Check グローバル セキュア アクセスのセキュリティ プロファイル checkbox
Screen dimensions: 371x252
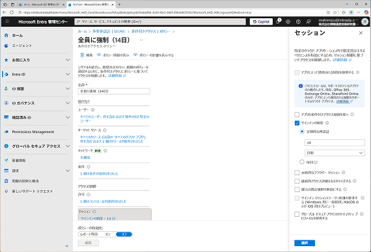297,214
